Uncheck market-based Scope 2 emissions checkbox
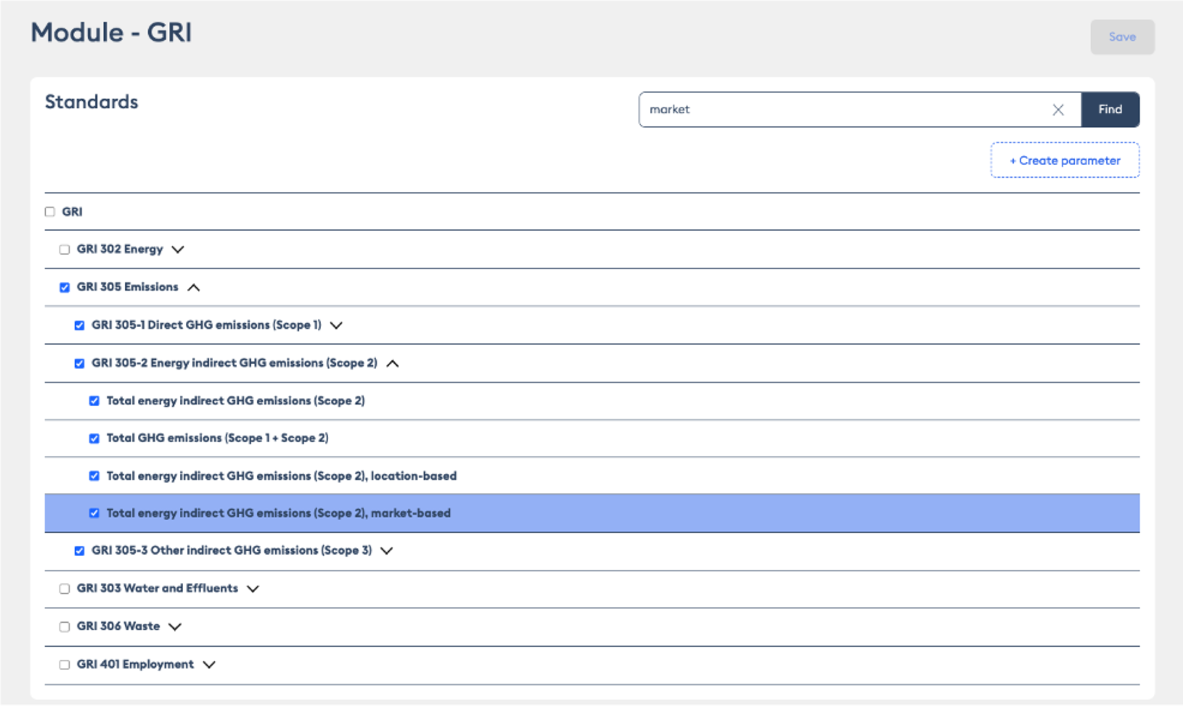 pos(94,513)
